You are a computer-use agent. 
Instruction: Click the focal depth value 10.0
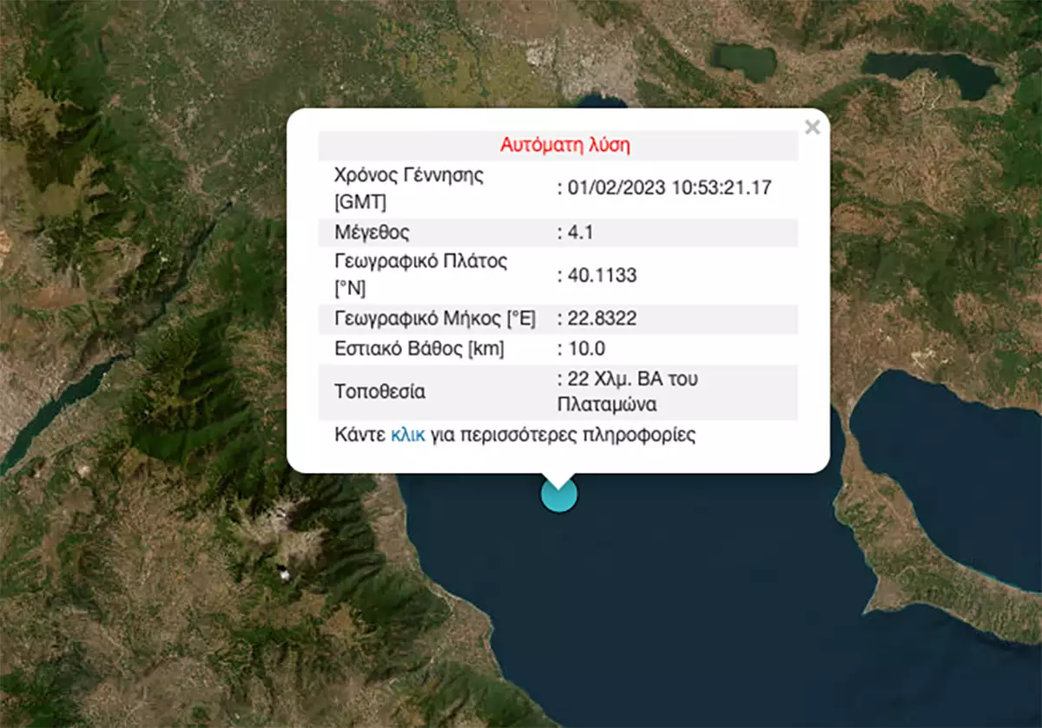584,349
